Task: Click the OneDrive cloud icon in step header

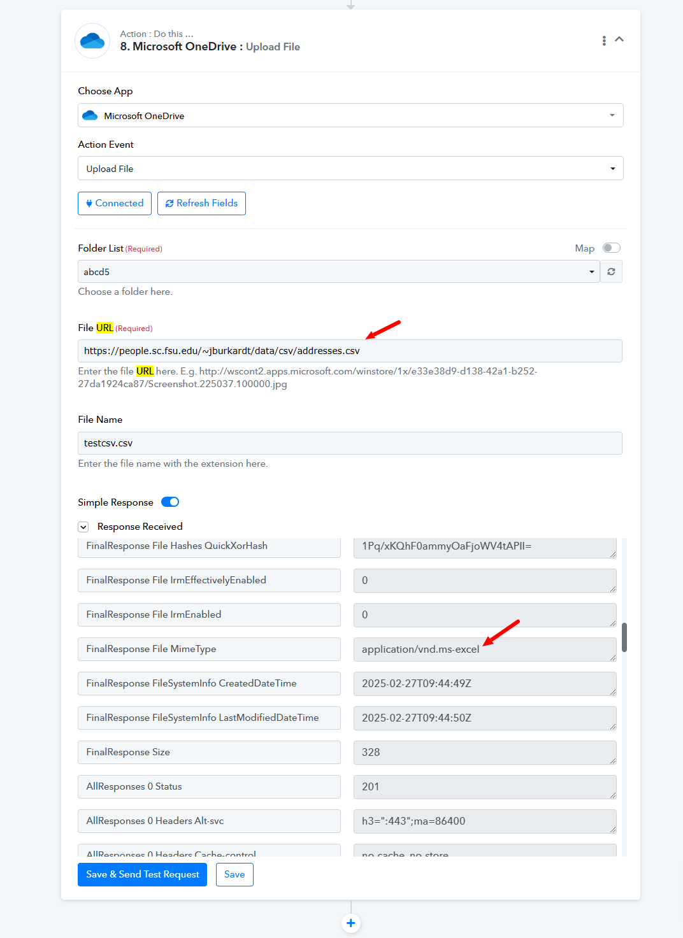Action: coord(92,41)
